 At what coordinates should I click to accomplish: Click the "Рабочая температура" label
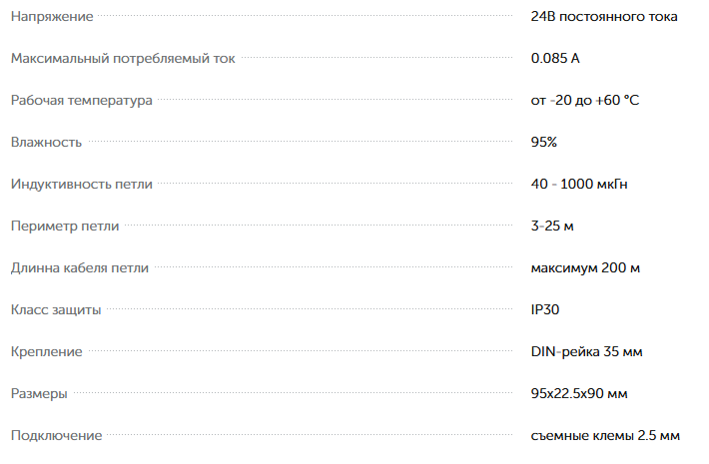(x=81, y=101)
